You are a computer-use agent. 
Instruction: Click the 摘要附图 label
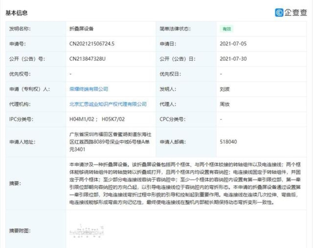point(20,231)
